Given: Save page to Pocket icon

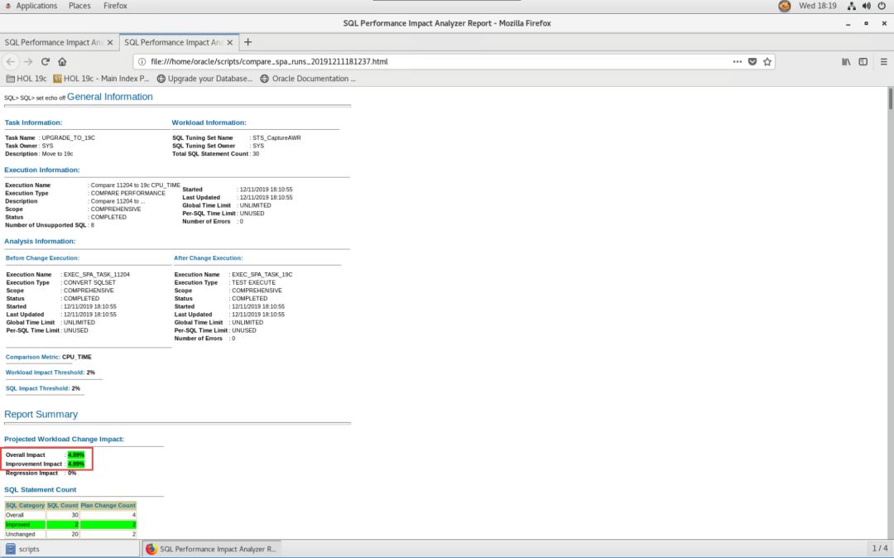Looking at the screenshot, I should click(752, 61).
